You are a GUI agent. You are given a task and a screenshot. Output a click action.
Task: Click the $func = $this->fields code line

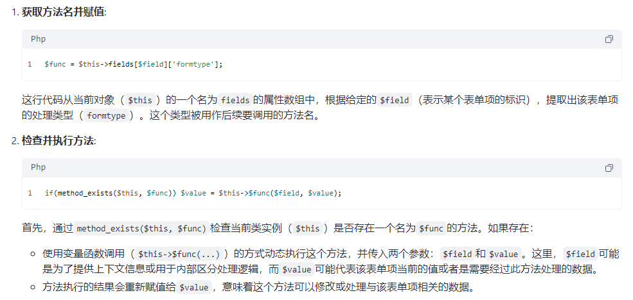point(133,65)
